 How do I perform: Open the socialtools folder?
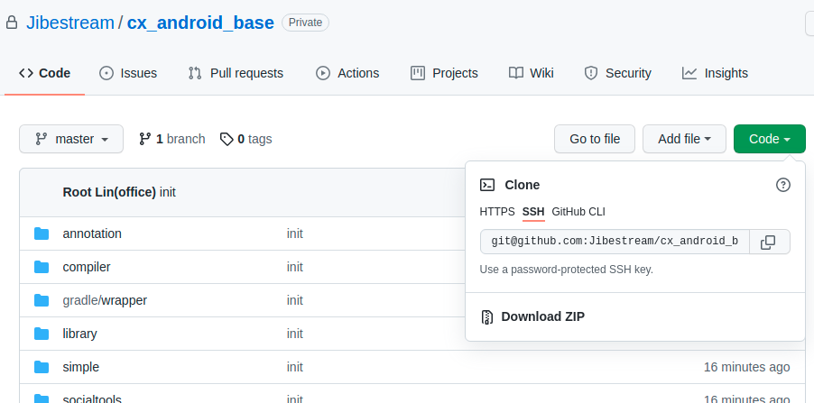(92, 399)
